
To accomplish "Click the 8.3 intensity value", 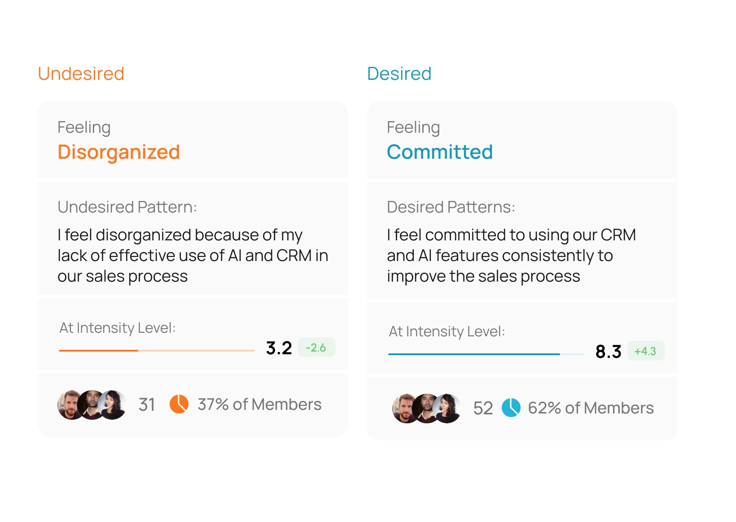I will [608, 352].
